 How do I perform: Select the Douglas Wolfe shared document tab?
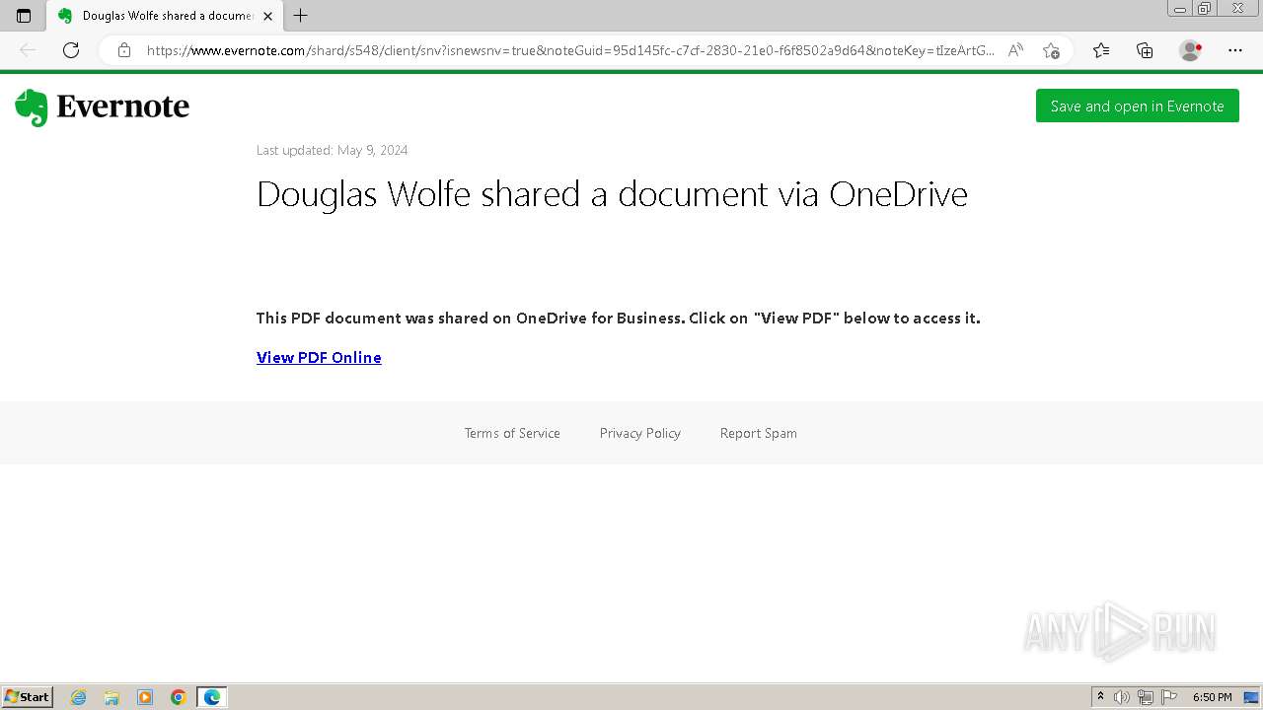(x=165, y=16)
